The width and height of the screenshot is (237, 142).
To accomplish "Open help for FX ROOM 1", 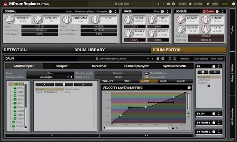I will point(214,123).
